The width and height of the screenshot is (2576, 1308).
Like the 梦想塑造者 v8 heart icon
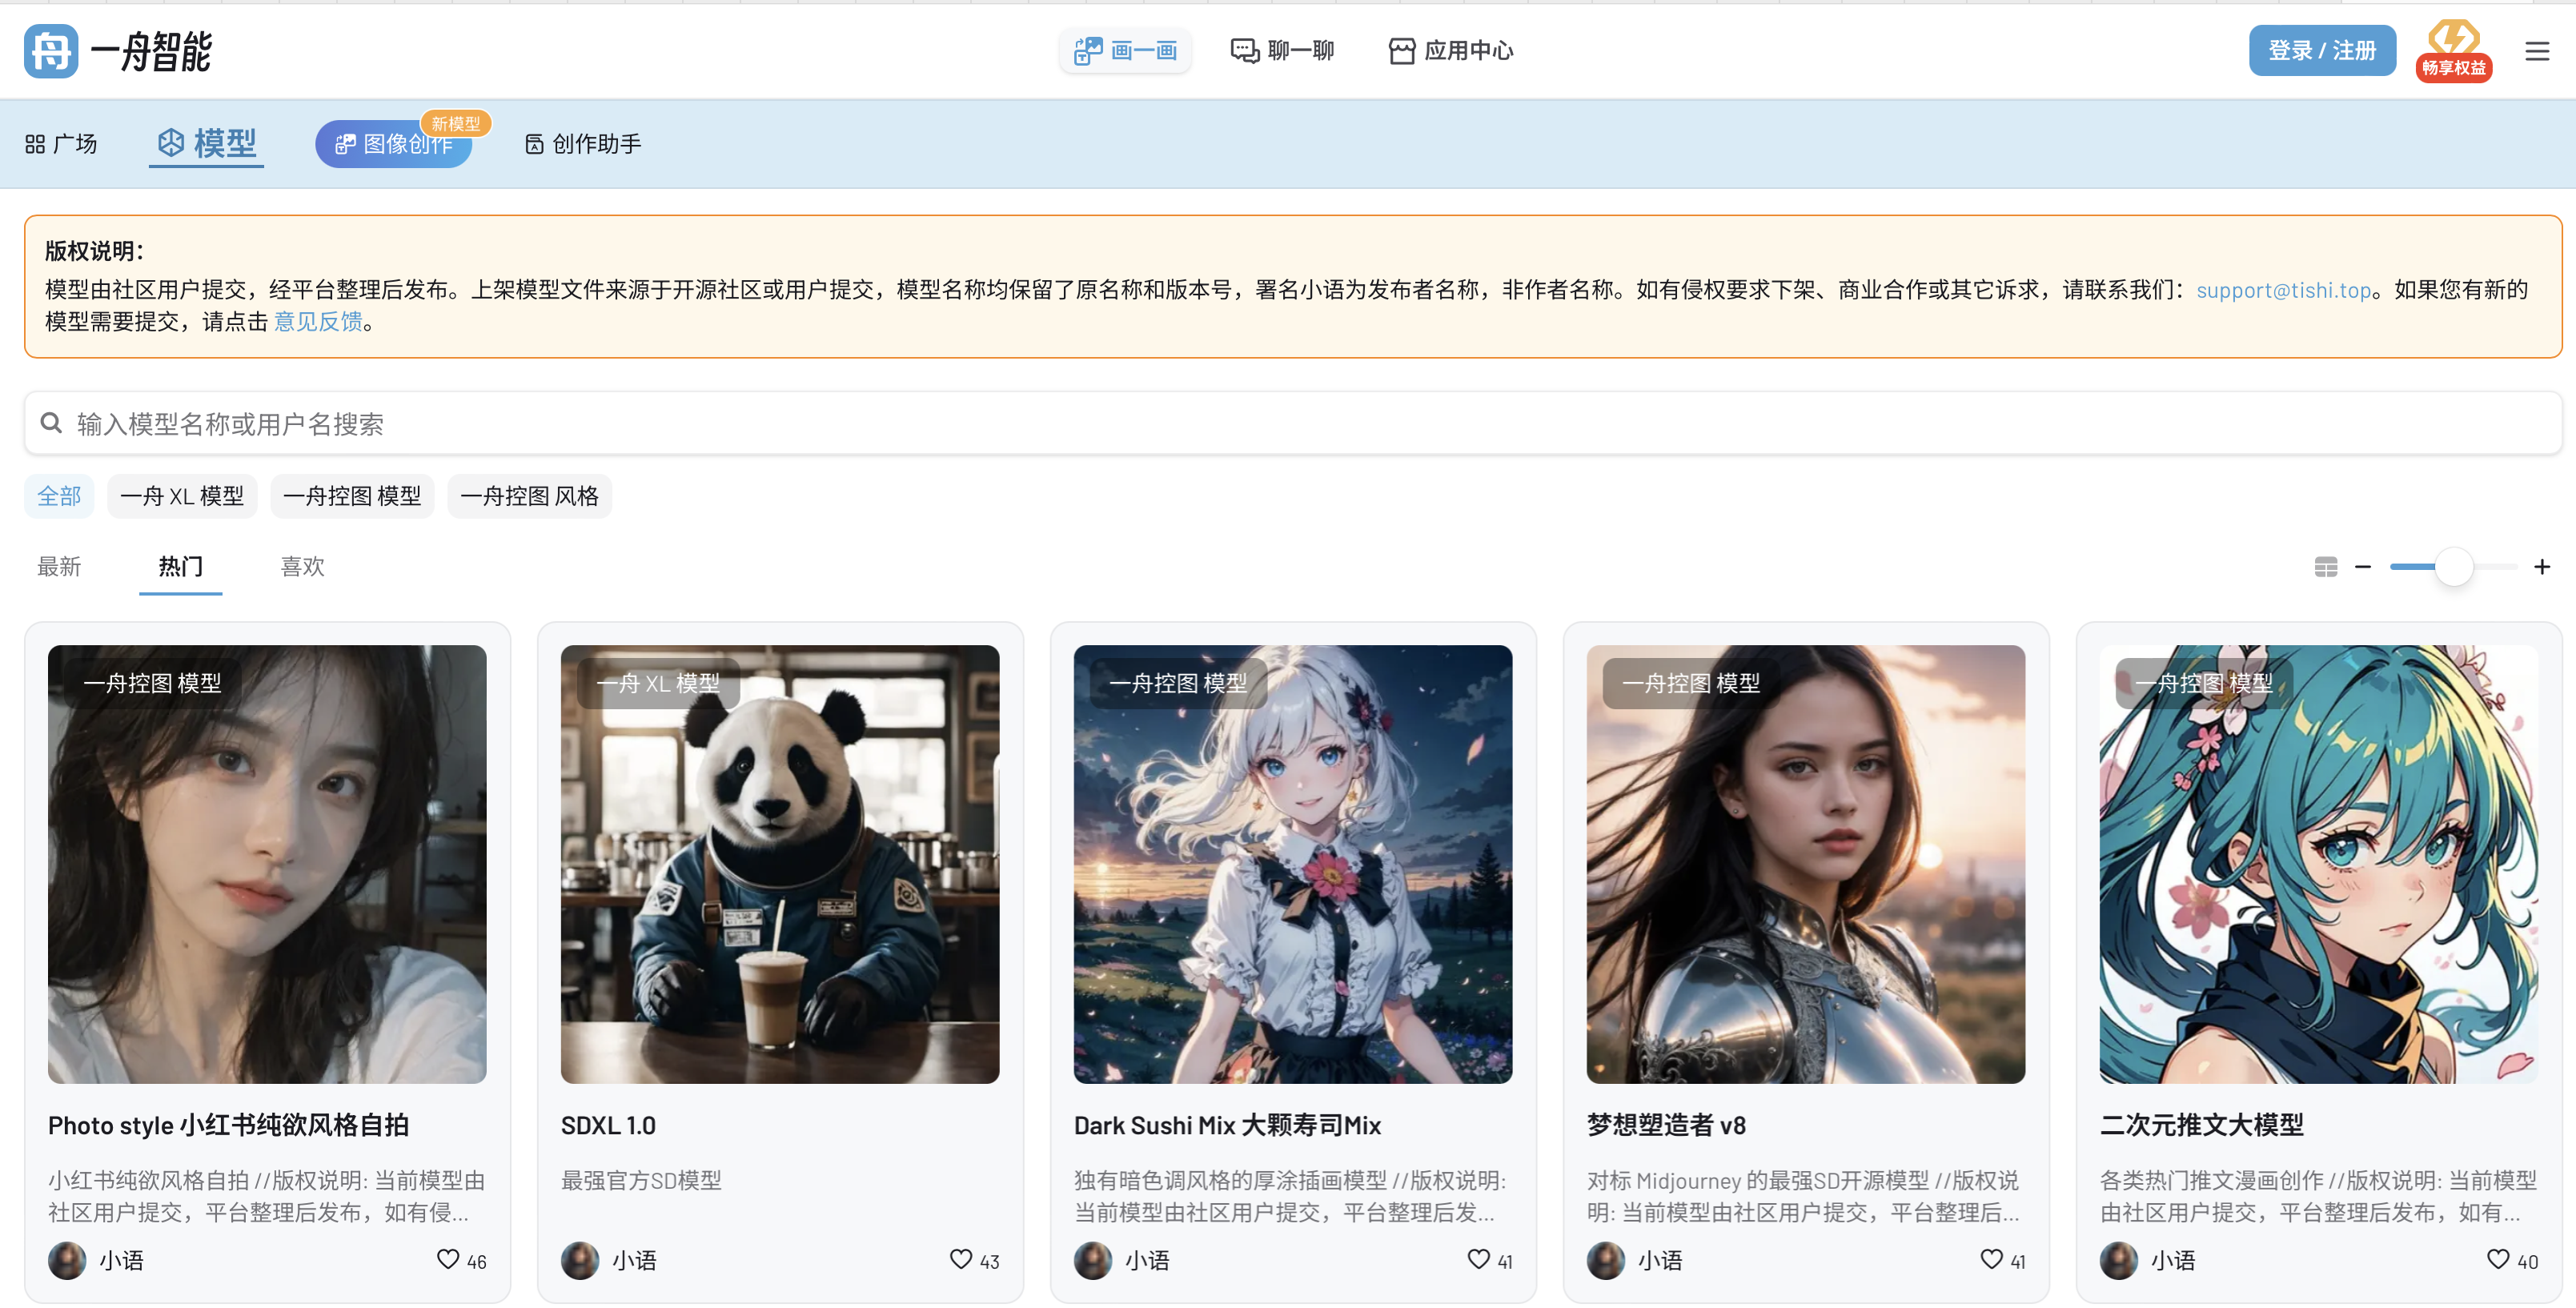1991,1259
